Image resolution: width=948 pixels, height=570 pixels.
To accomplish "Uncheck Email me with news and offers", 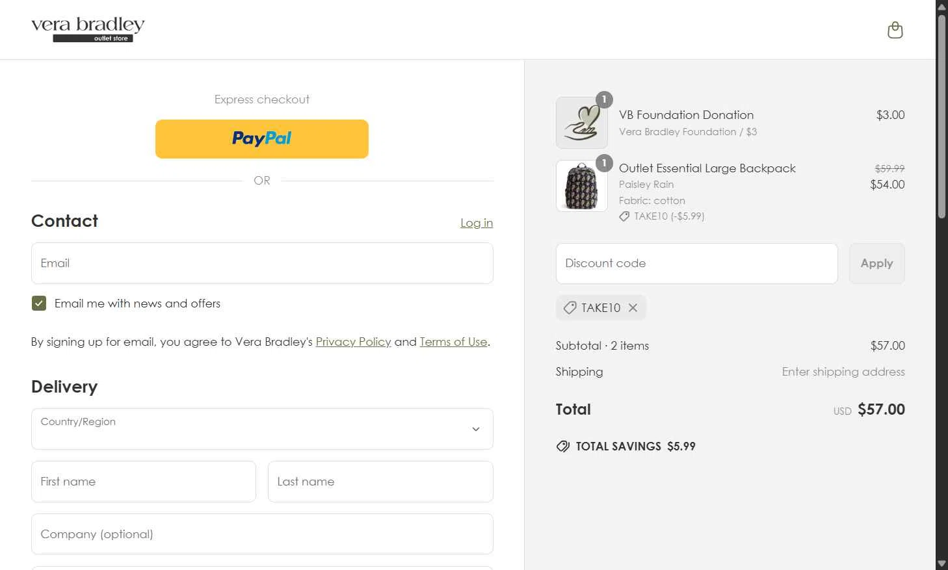I will click(x=39, y=304).
